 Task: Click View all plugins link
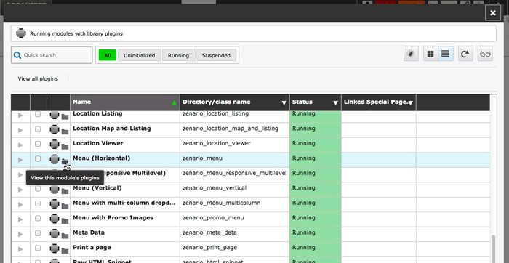tap(38, 78)
